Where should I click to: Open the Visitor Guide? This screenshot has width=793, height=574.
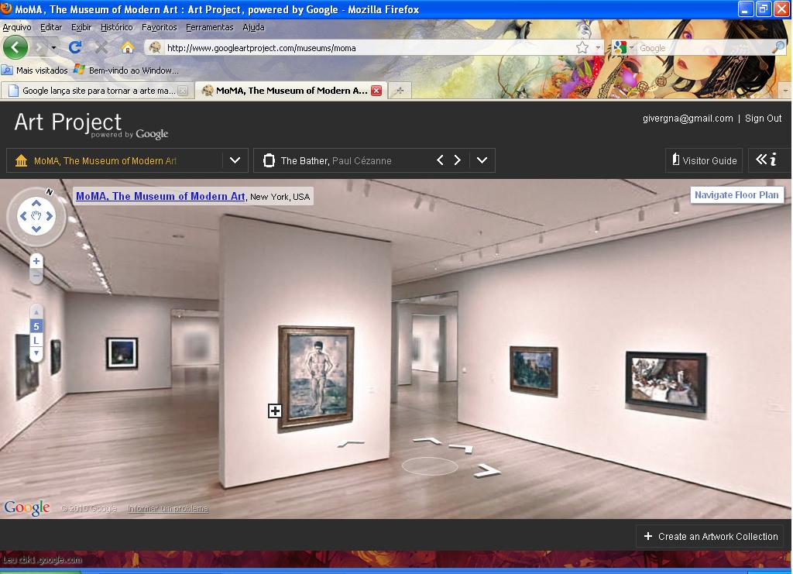point(704,160)
